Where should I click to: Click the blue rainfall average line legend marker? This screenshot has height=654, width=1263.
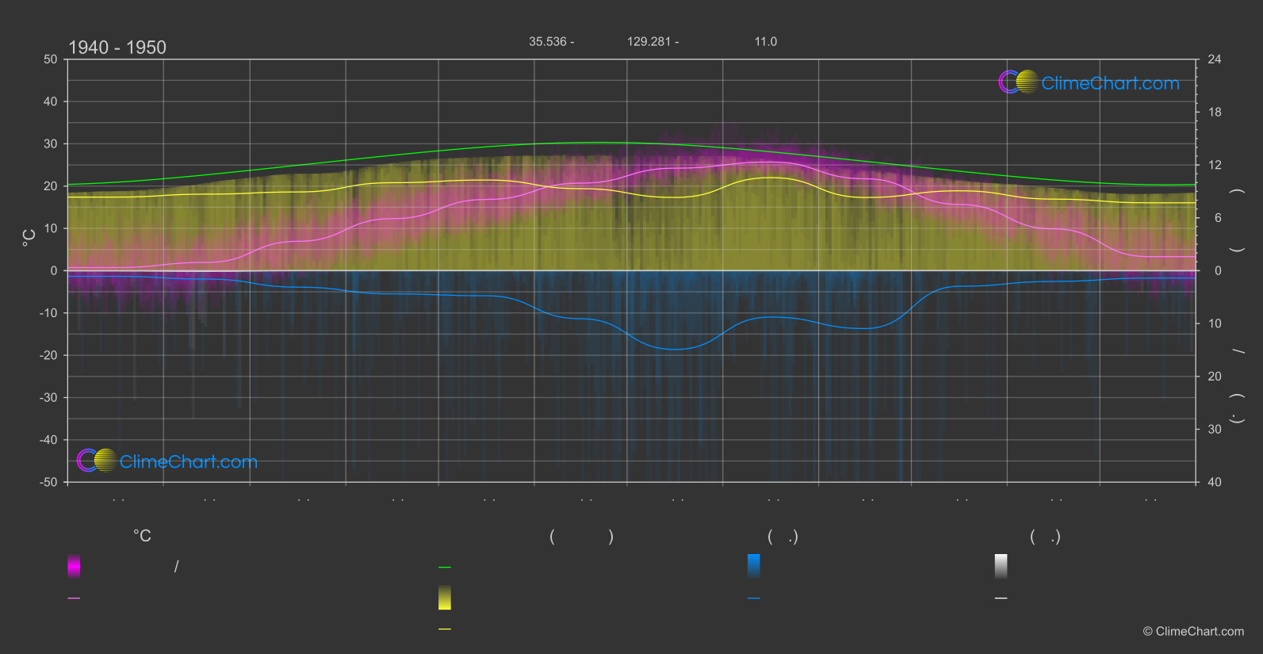(754, 599)
